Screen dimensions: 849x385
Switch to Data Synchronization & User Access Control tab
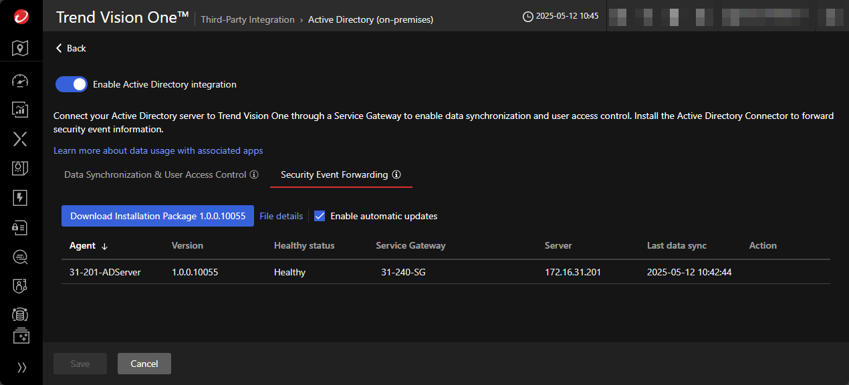tap(155, 174)
